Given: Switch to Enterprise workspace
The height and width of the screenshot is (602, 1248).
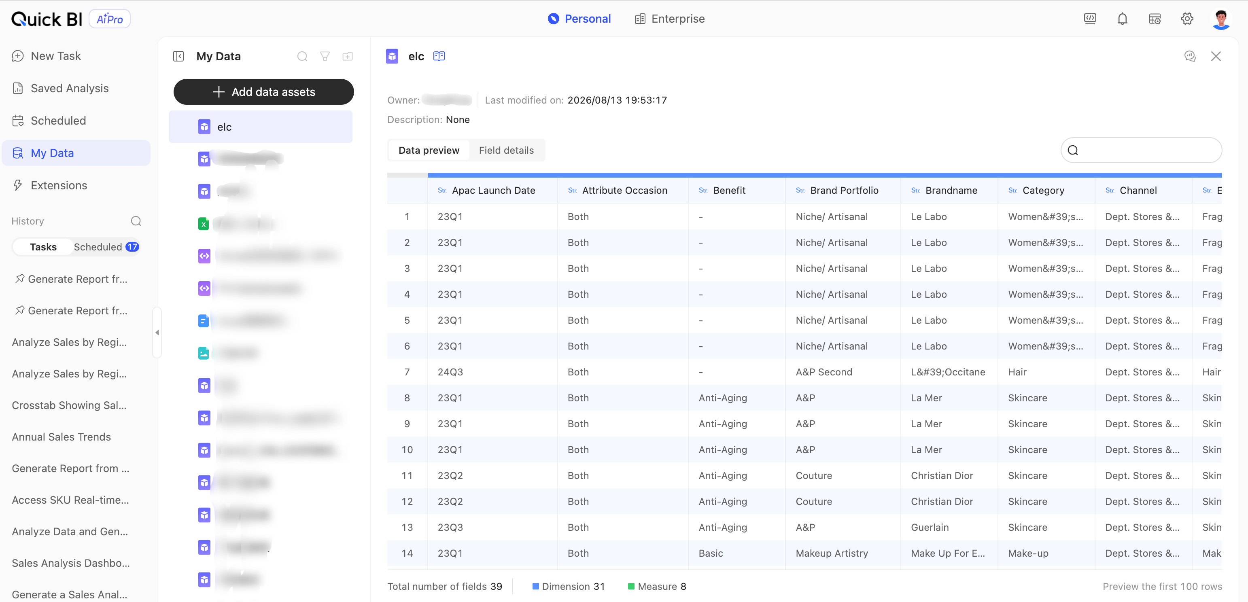Looking at the screenshot, I should [670, 19].
